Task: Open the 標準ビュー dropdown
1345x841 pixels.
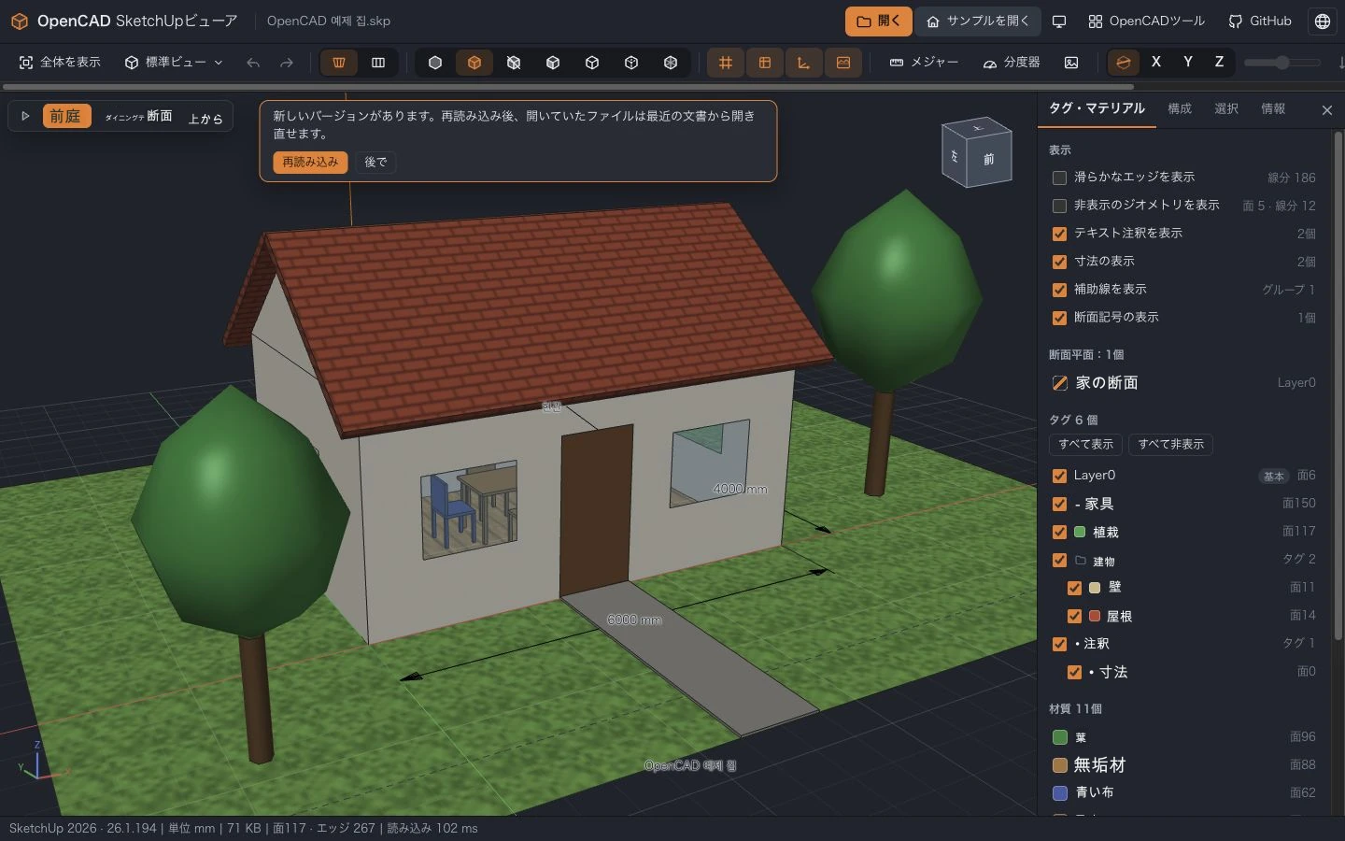Action: 174,63
